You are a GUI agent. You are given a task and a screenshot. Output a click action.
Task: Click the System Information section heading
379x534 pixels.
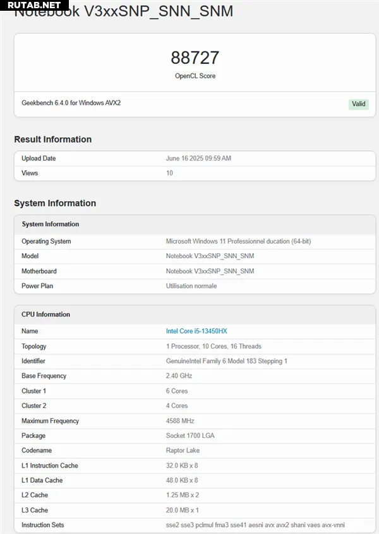point(55,203)
